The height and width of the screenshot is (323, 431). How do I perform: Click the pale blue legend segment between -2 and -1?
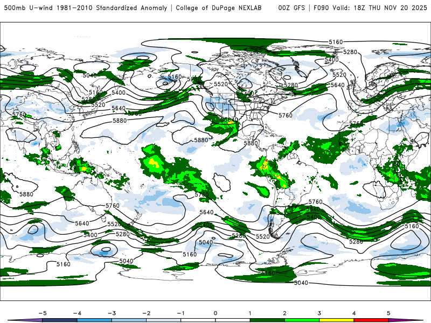coord(164,320)
